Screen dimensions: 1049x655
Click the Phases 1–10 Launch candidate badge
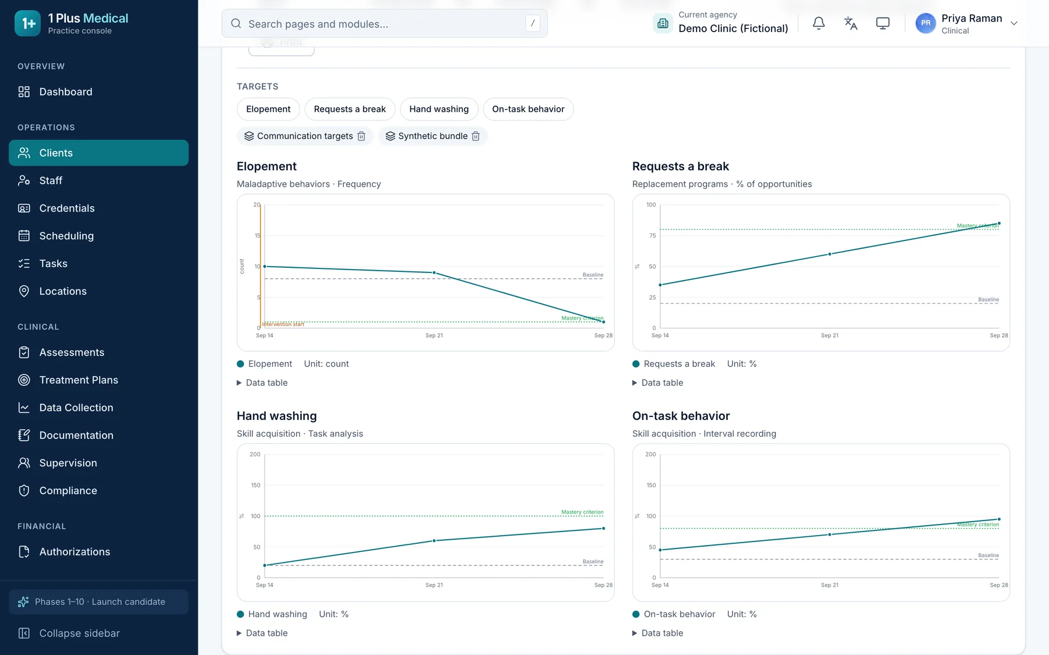(x=98, y=602)
